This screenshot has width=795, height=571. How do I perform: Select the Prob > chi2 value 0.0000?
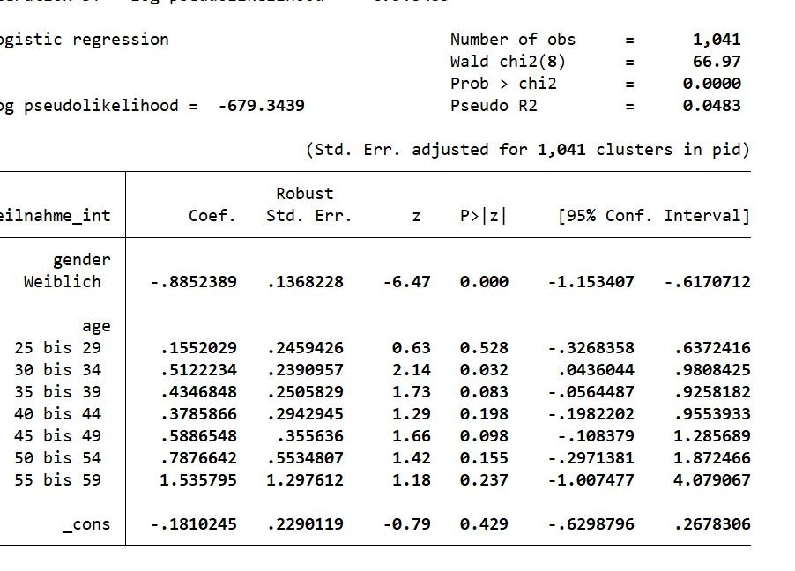[712, 83]
